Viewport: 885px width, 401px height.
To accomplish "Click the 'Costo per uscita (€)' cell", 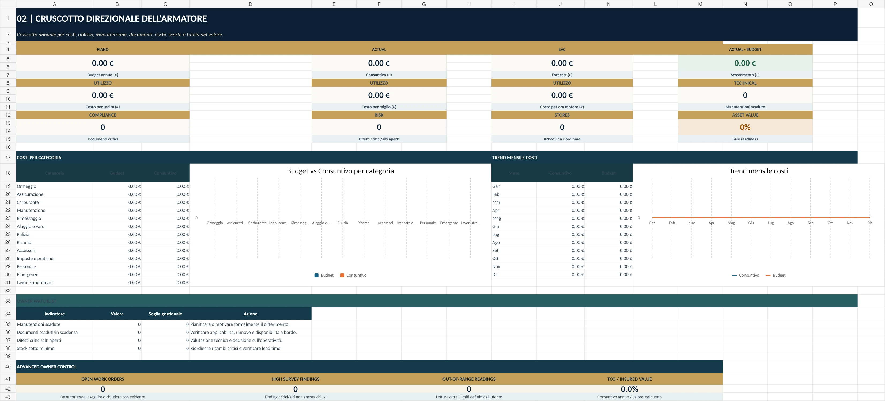I will (x=103, y=107).
